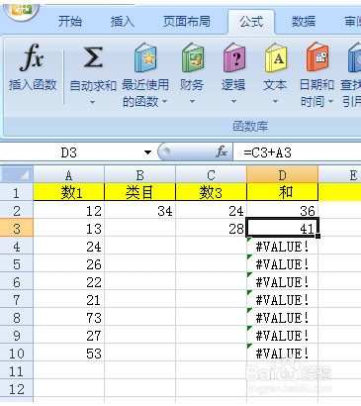This screenshot has width=361, height=406.
Task: Expand the AutoSum dropdown arrow
Action: coord(93,102)
